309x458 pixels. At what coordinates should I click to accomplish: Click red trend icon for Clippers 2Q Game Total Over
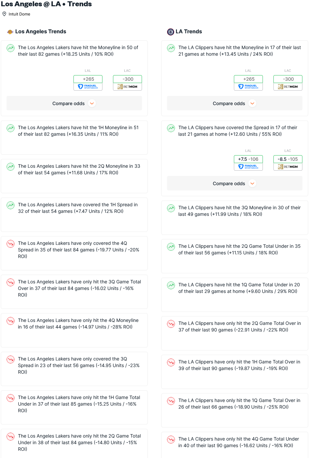[171, 324]
